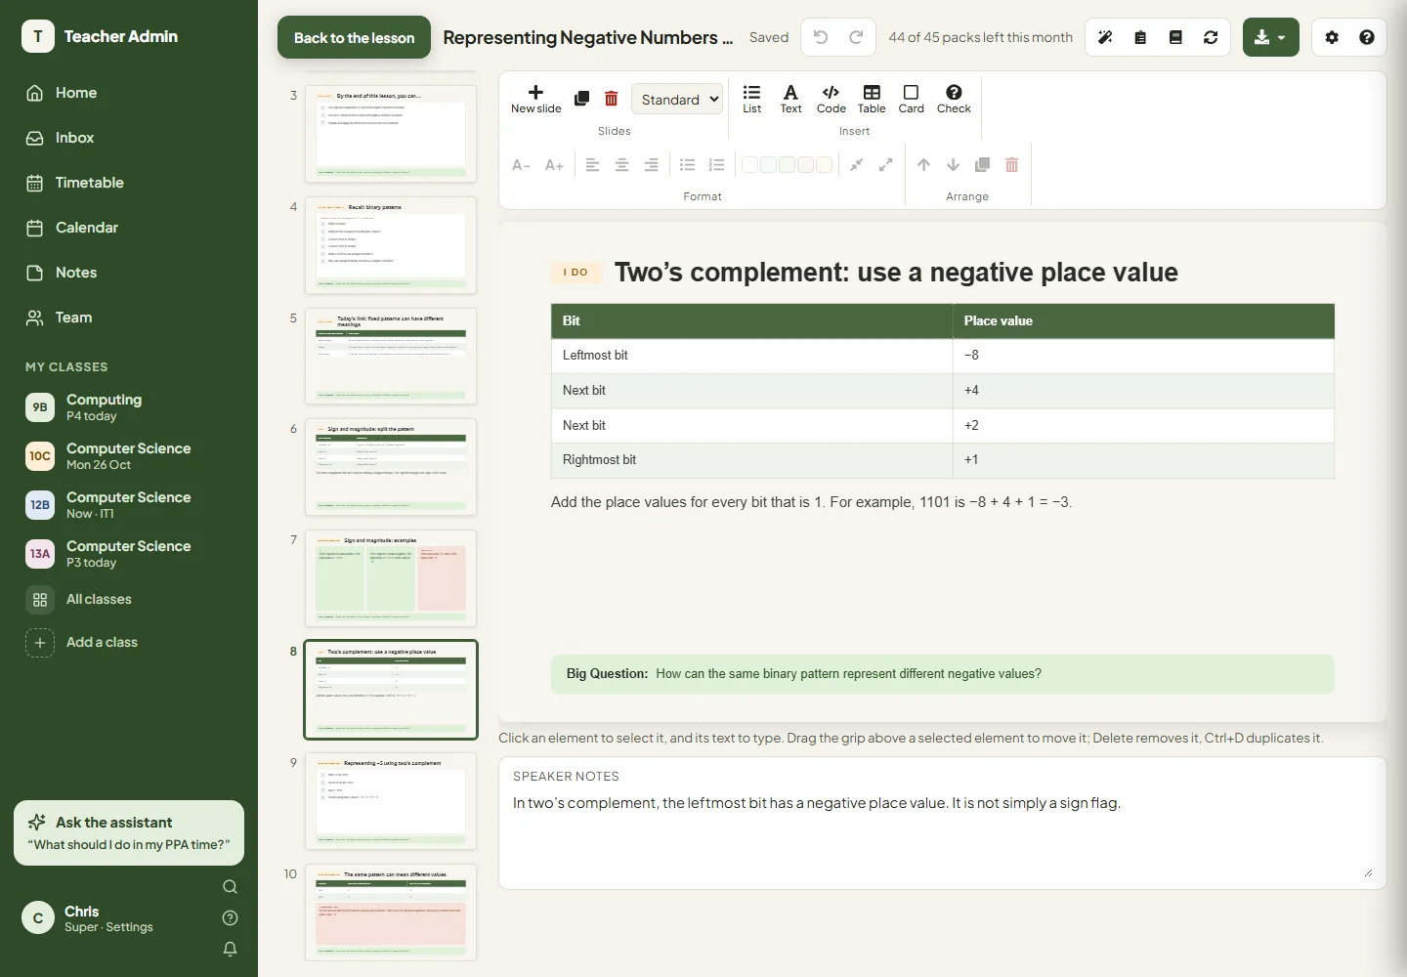Expand the element with the expand arrows icon
Image resolution: width=1407 pixels, height=977 pixels.
click(885, 165)
